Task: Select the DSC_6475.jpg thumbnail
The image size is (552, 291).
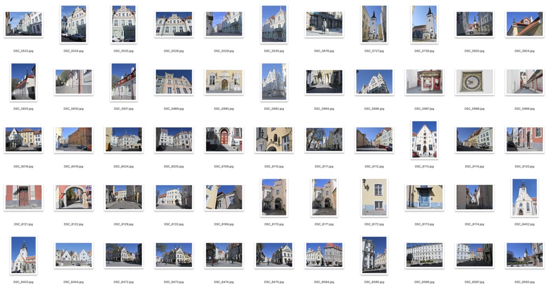Action: pos(274,255)
